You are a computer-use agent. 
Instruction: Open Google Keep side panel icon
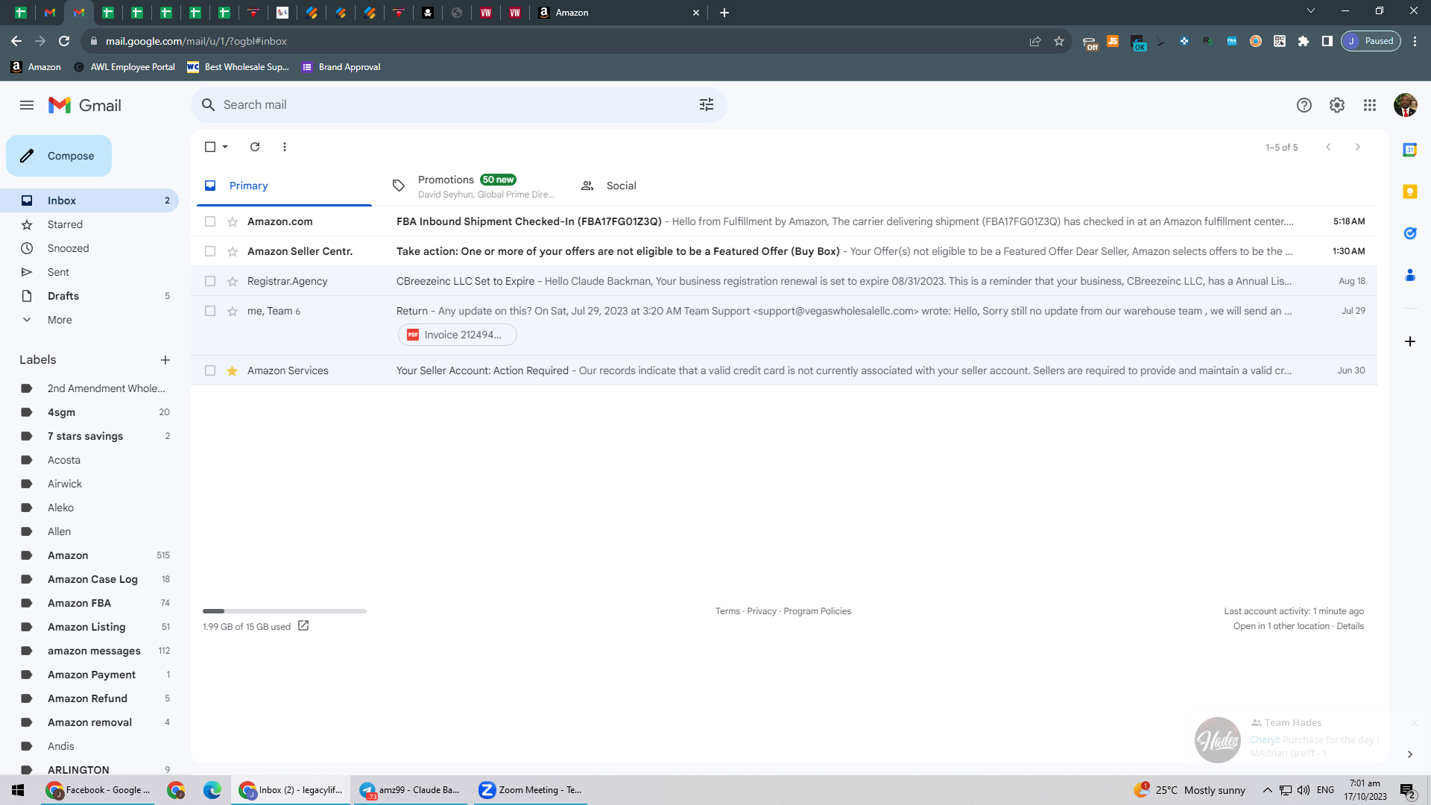1410,192
